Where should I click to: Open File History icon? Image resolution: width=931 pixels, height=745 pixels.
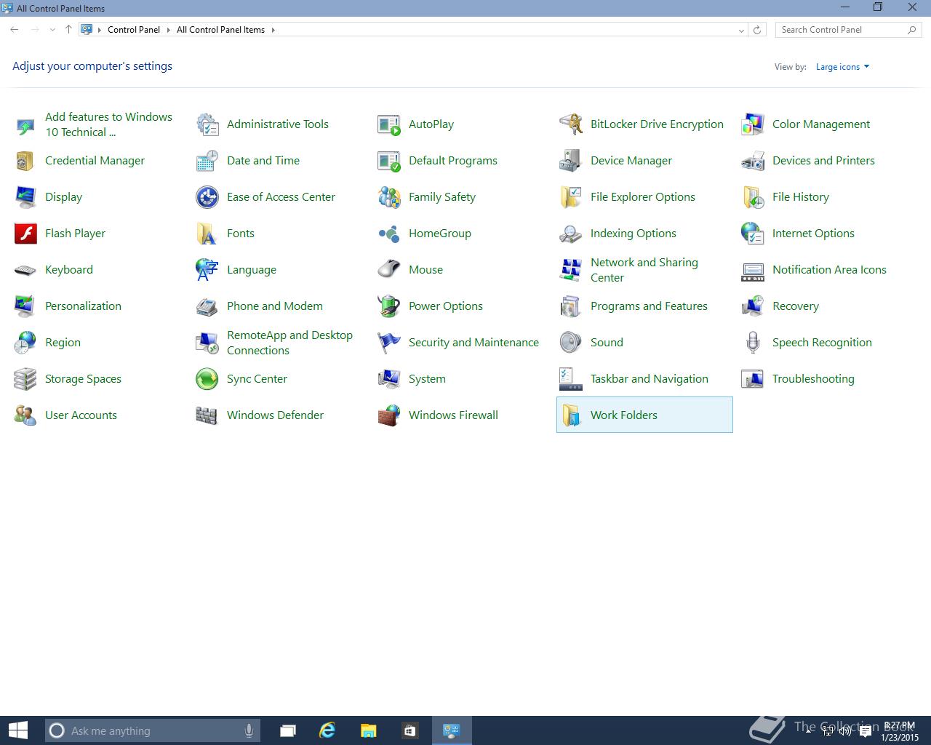(x=753, y=197)
